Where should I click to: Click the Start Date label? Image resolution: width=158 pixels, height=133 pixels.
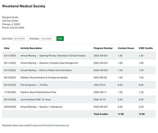point(7,39)
